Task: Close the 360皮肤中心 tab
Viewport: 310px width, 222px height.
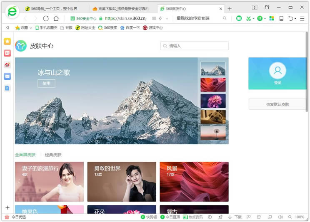Action: point(221,9)
